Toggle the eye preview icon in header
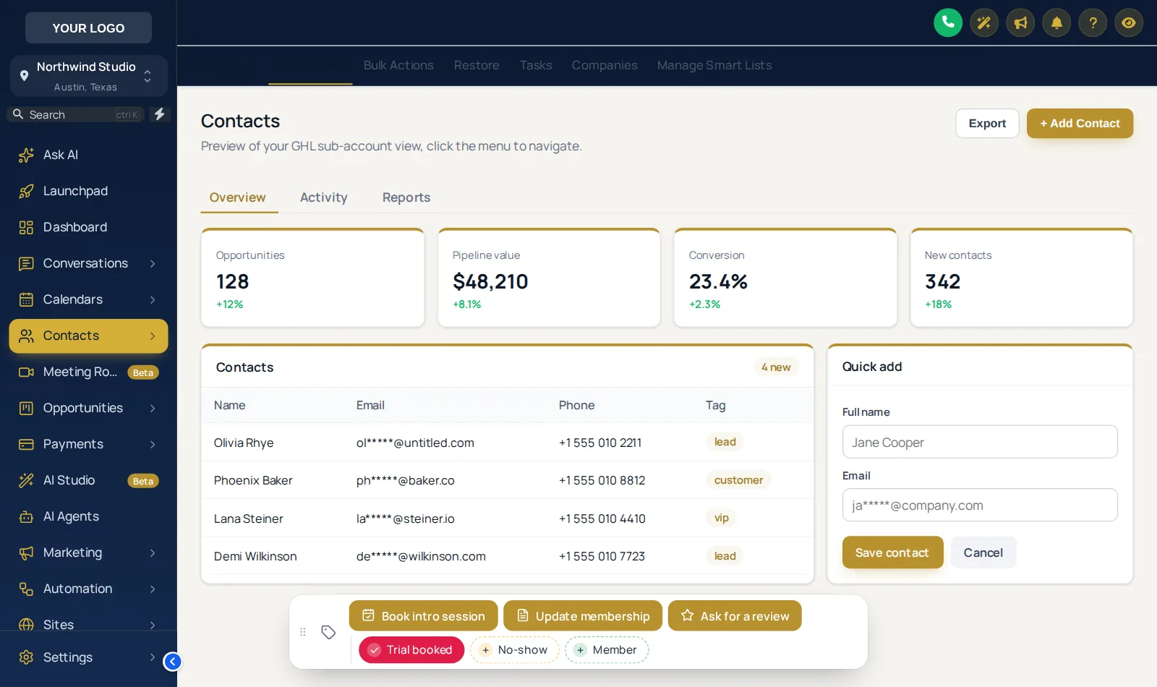1157x687 pixels. click(1129, 22)
